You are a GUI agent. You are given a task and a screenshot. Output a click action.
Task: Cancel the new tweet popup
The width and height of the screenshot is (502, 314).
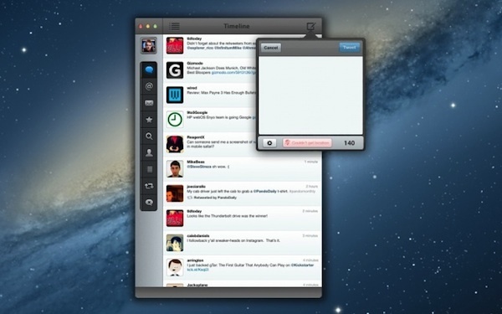point(271,48)
